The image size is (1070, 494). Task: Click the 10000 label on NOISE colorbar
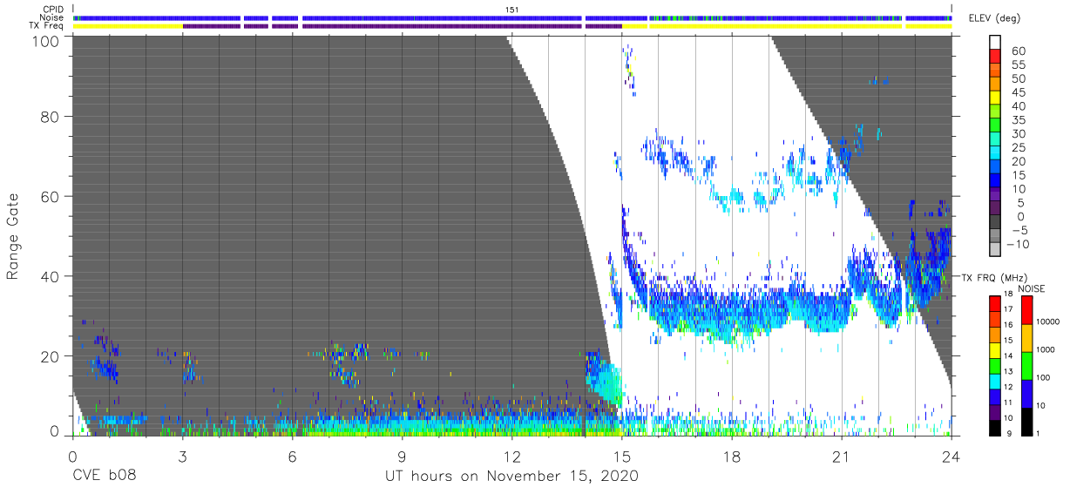click(x=1049, y=321)
